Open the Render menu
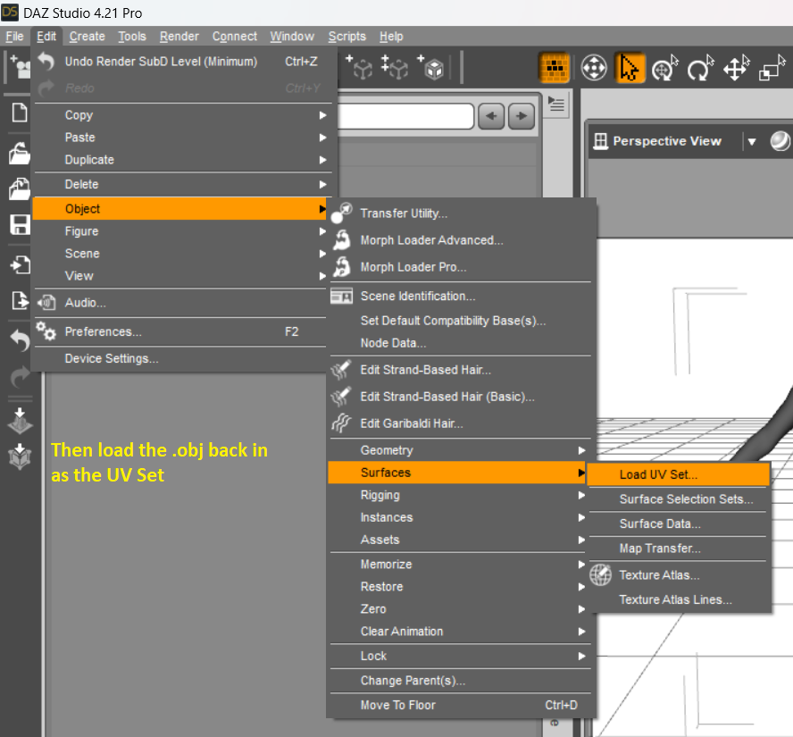The width and height of the screenshot is (793, 737). pyautogui.click(x=179, y=37)
